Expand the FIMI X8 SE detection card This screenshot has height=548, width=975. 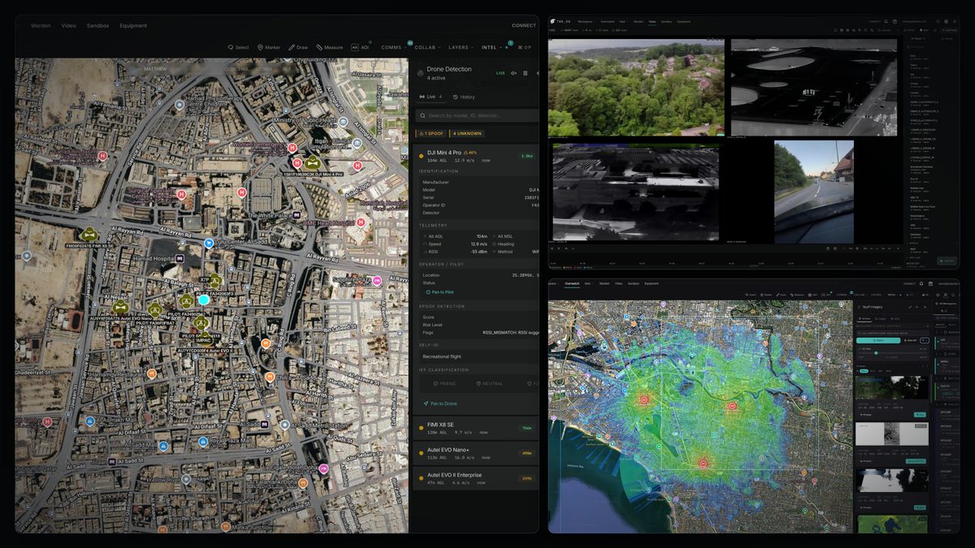click(x=477, y=428)
